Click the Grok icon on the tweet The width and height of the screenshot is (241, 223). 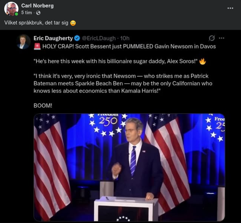pyautogui.click(x=212, y=38)
